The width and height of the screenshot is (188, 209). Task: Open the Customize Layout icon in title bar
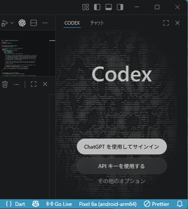pos(86,7)
